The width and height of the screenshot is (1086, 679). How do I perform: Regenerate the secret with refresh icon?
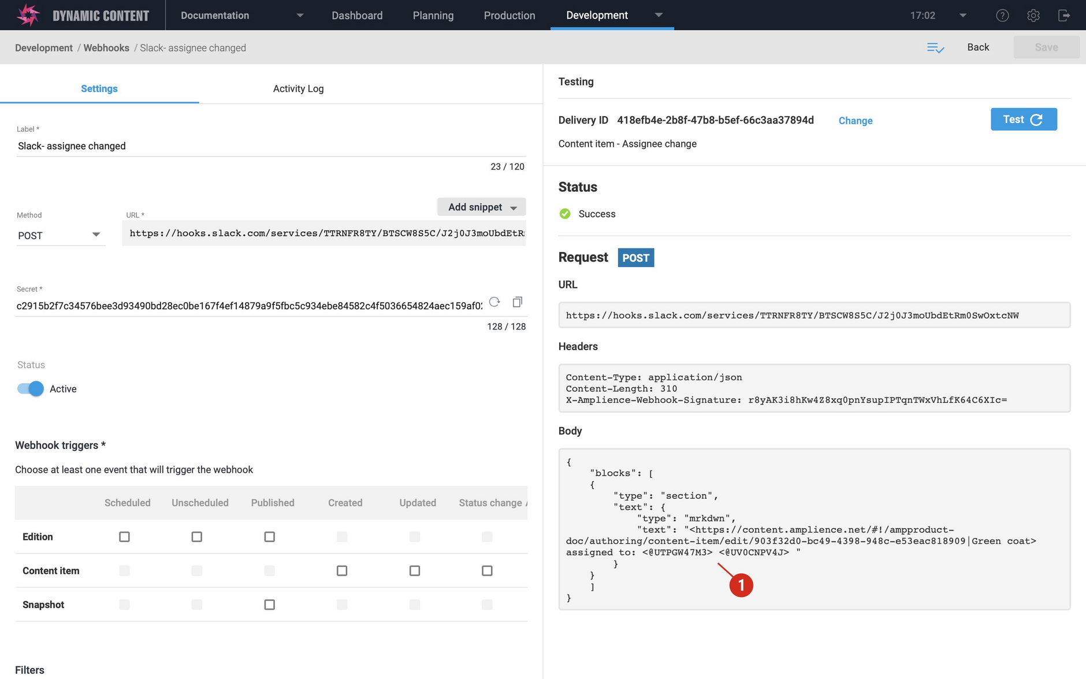tap(494, 302)
